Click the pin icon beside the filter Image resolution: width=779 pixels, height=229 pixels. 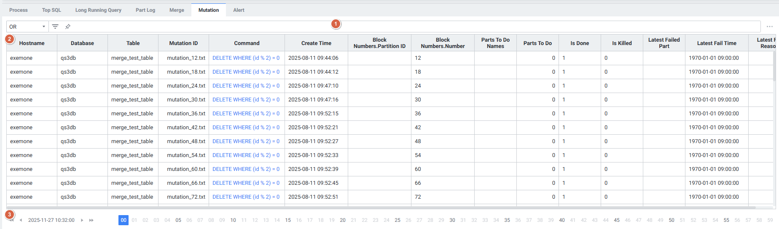click(67, 27)
